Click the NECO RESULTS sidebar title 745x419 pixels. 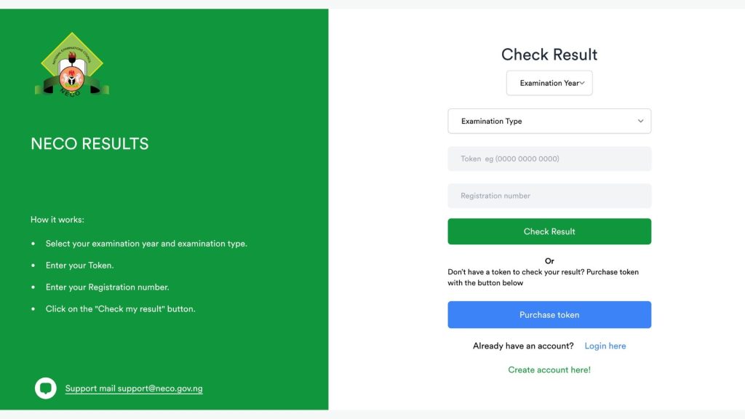pos(90,143)
